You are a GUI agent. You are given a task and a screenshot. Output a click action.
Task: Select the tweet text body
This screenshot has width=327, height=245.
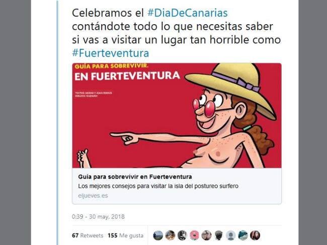pyautogui.click(x=177, y=33)
